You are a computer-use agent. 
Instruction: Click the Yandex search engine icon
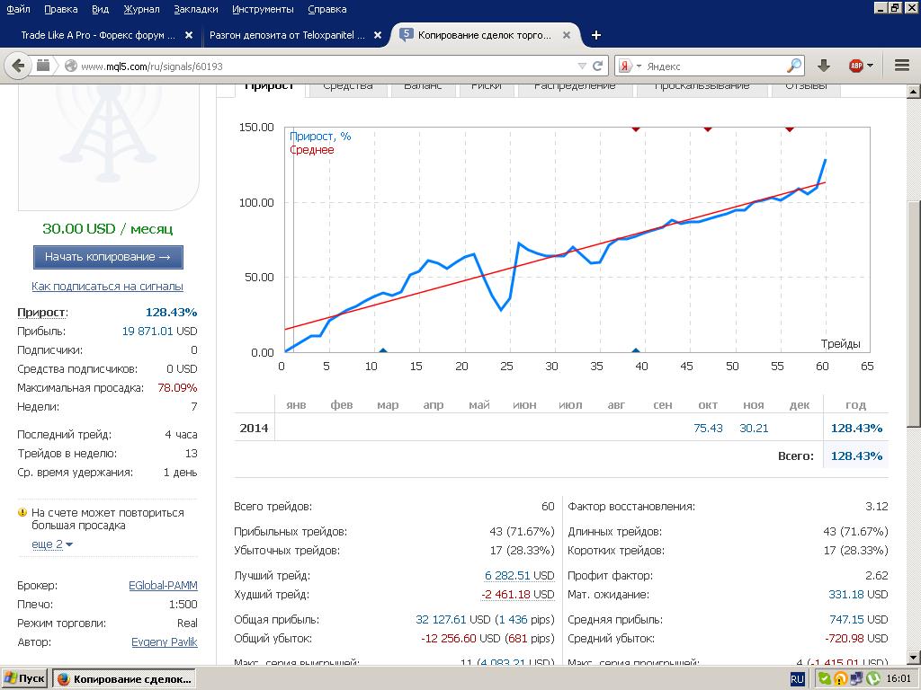[x=625, y=66]
